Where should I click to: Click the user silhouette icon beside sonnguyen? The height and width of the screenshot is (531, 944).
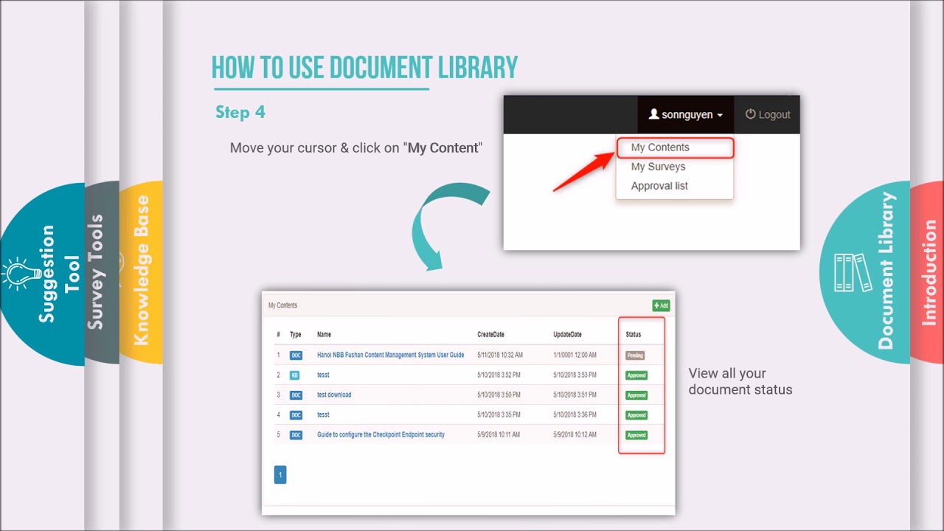653,114
